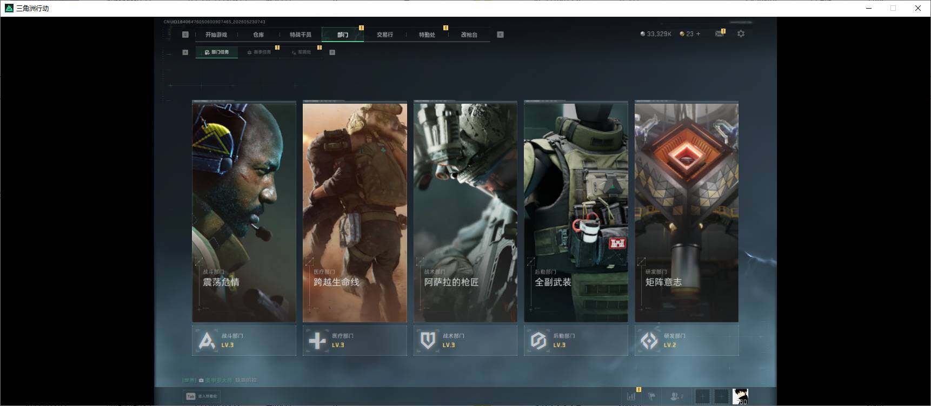The height and width of the screenshot is (406, 931).
Task: Click the first empty squad slot plus
Action: [702, 396]
